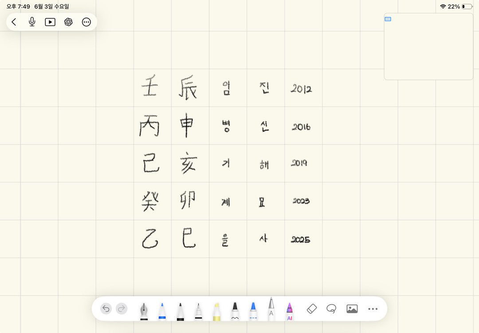Image resolution: width=479 pixels, height=333 pixels.
Task: Select the yellow highlighter tool
Action: (x=216, y=311)
